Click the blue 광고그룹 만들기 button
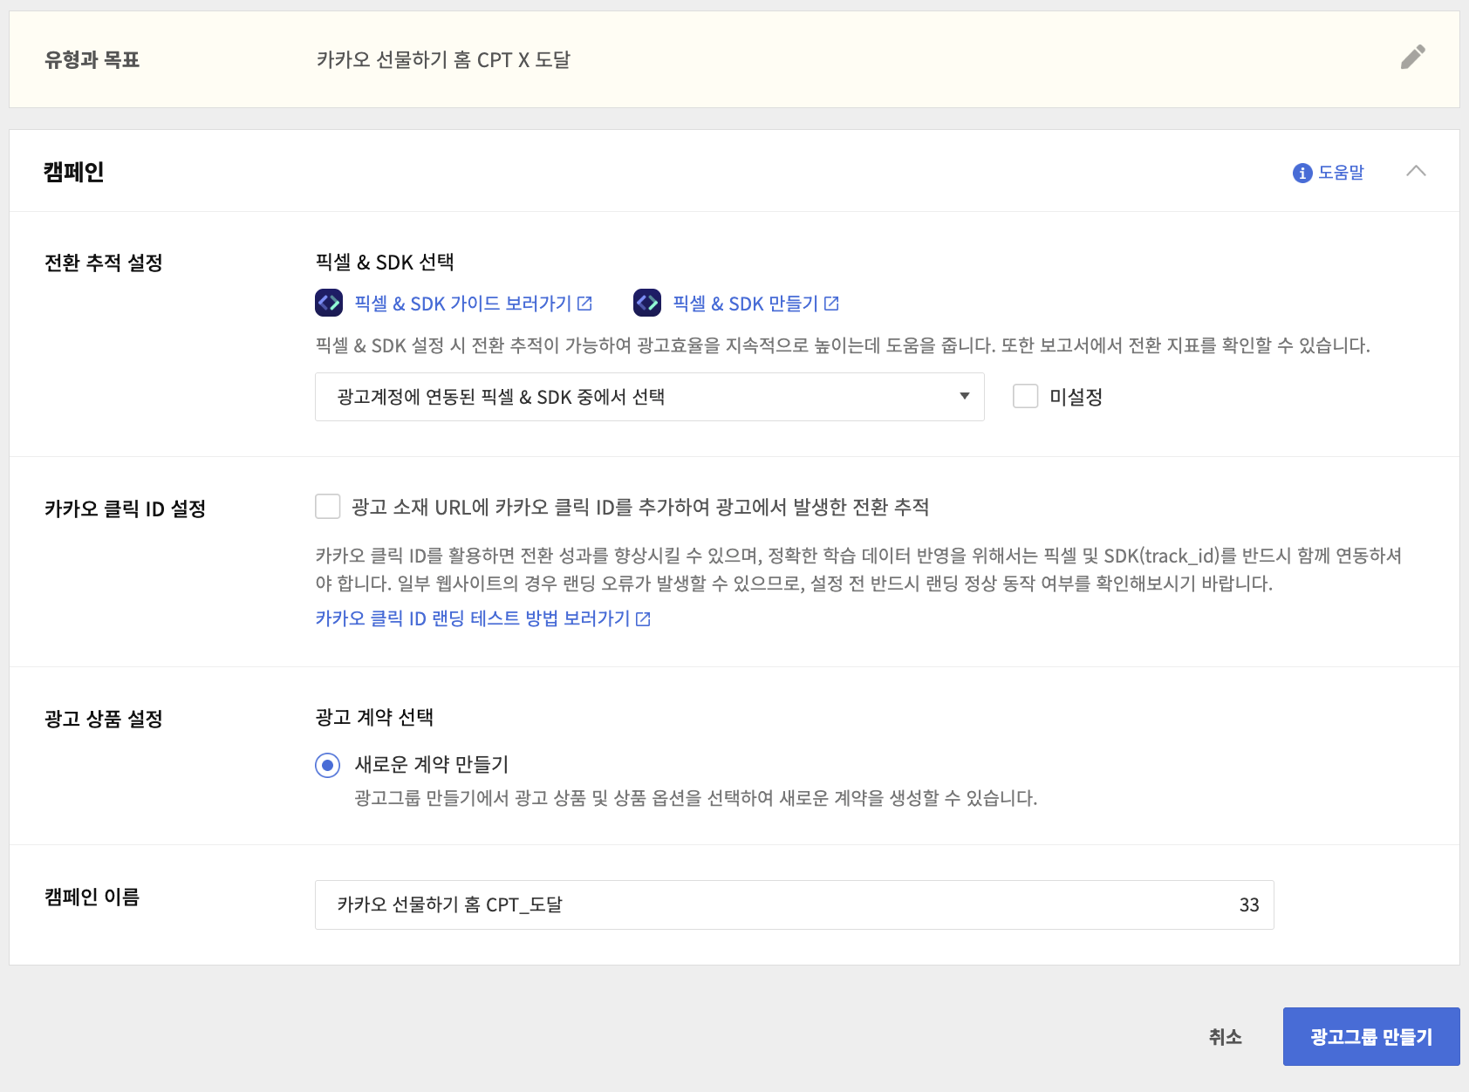 click(x=1370, y=1036)
